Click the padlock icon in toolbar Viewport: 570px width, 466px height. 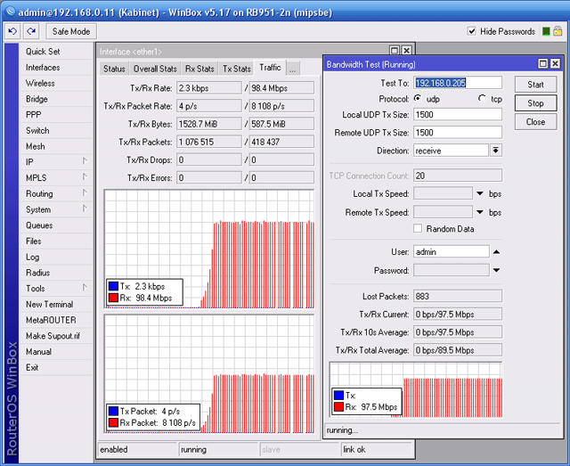pos(558,31)
